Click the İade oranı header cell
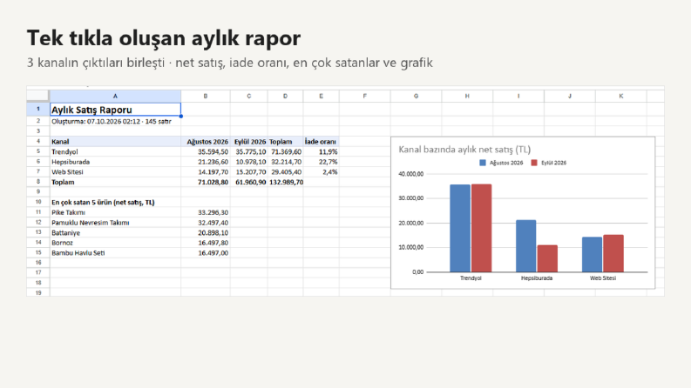Screen dimensions: 691x388 (321, 141)
